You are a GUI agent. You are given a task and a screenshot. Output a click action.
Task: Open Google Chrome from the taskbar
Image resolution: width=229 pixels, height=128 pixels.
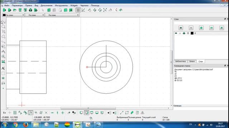coord(15,125)
